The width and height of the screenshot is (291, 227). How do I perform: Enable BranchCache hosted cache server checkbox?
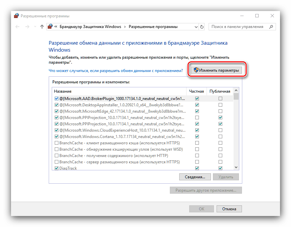[56, 162]
